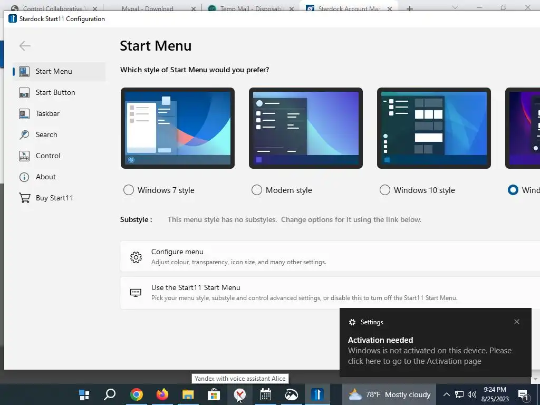540x405 pixels.
Task: Open the browser tab search chevron
Action: [455, 7]
